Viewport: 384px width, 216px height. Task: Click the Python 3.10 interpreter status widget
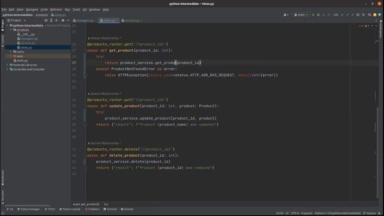click(x=337, y=214)
